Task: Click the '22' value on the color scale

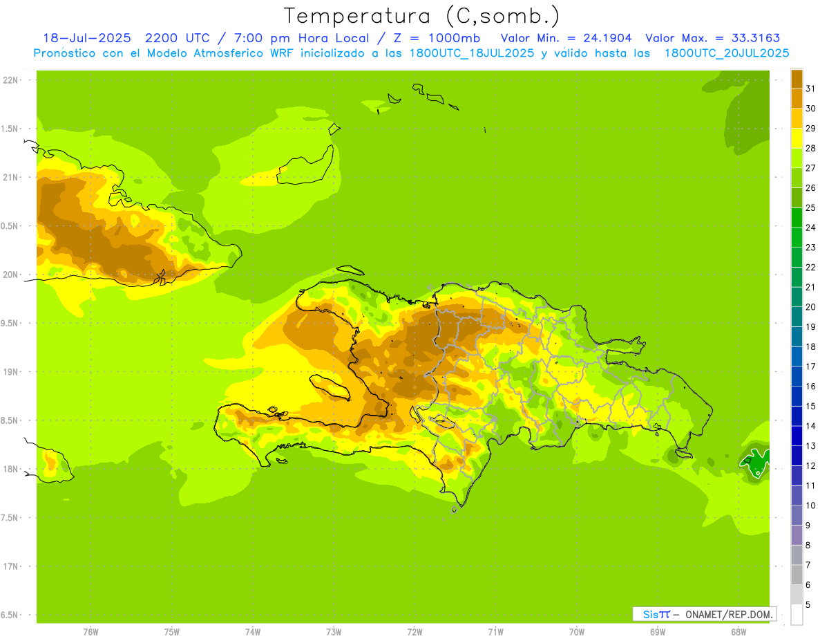Action: (x=810, y=267)
